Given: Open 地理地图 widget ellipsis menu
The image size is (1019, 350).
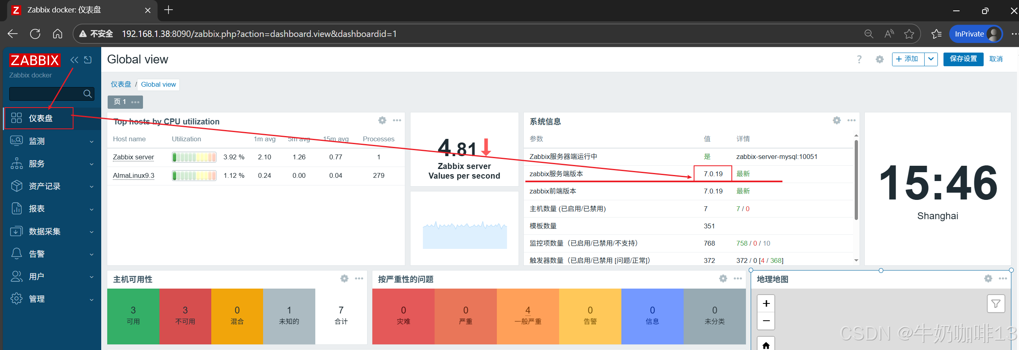Looking at the screenshot, I should 1003,279.
